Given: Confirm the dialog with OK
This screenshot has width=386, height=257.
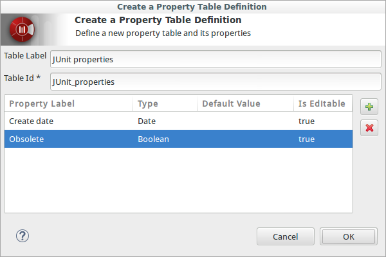Looking at the screenshot, I should click(348, 236).
